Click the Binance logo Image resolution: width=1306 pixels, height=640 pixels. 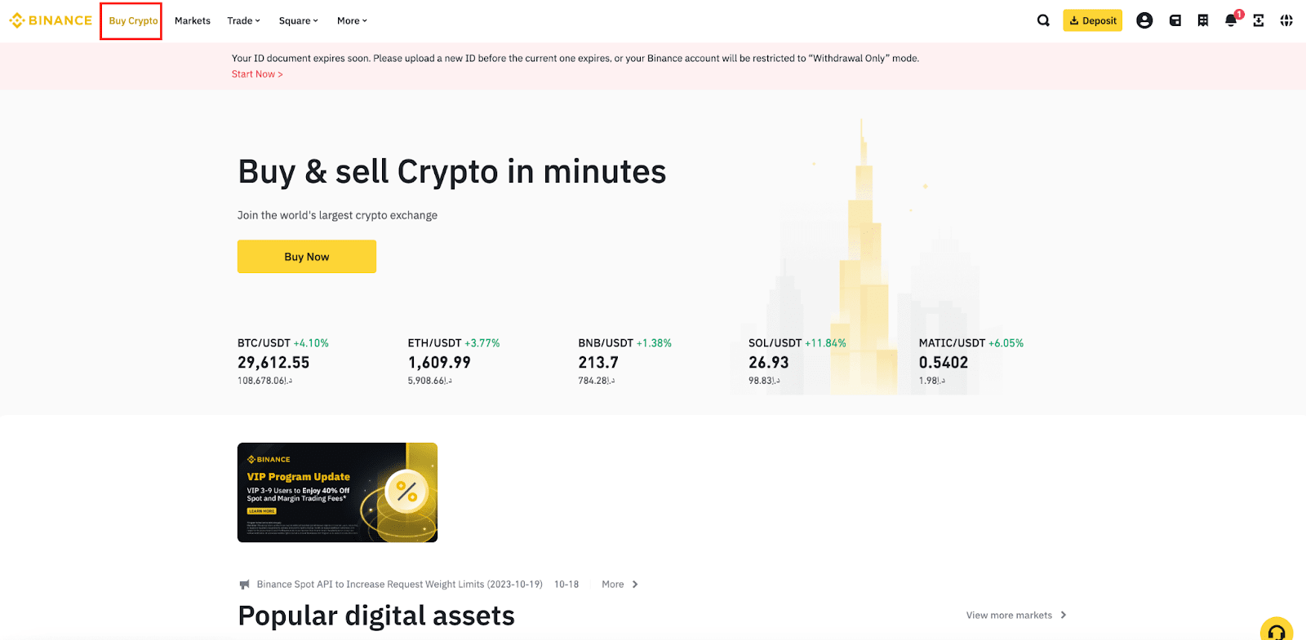(x=50, y=20)
